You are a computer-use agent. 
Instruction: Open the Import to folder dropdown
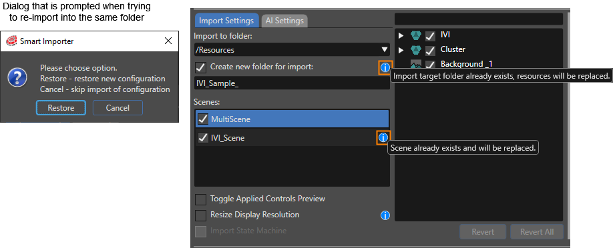[x=292, y=49]
